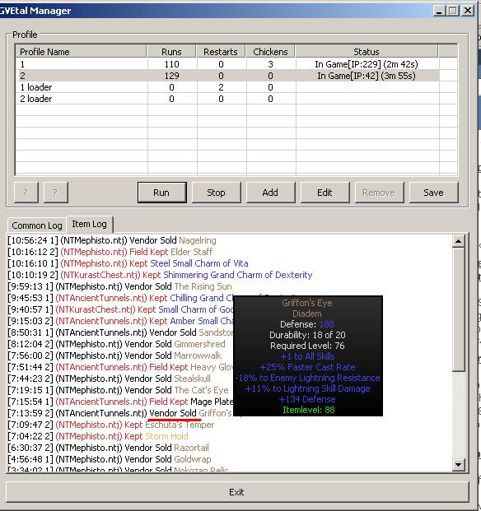Click the Profile Name column header
Viewport: 481px width, 511px height.
coord(81,52)
